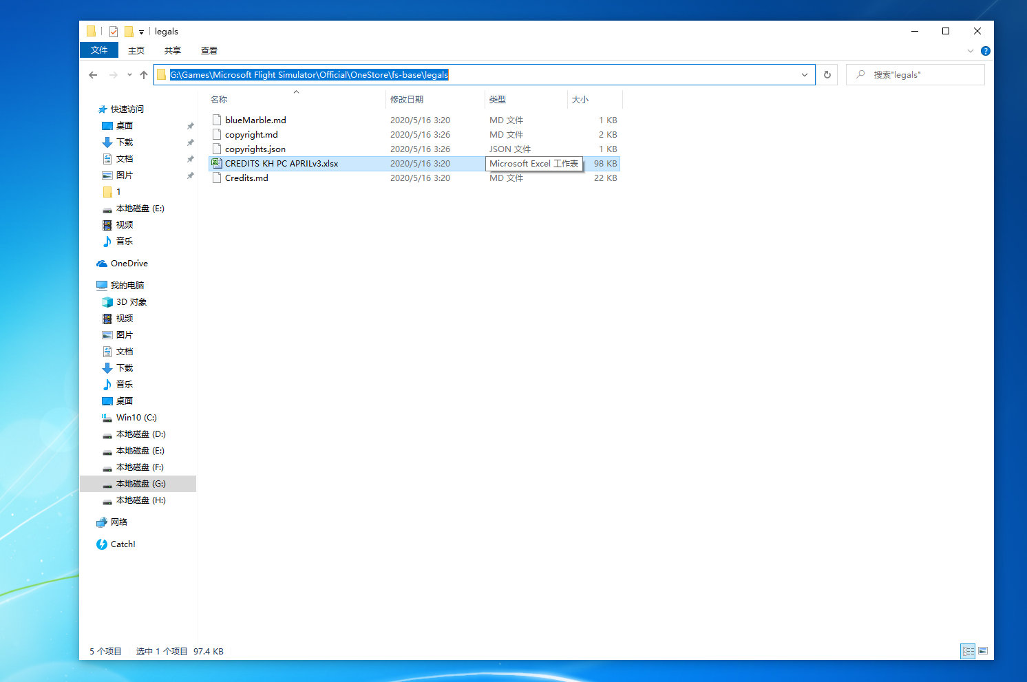
Task: Open 视频 under quick access
Action: pos(125,225)
